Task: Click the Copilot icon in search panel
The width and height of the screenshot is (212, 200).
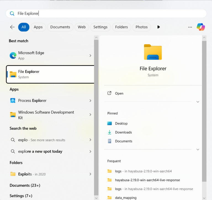Action: (x=201, y=27)
